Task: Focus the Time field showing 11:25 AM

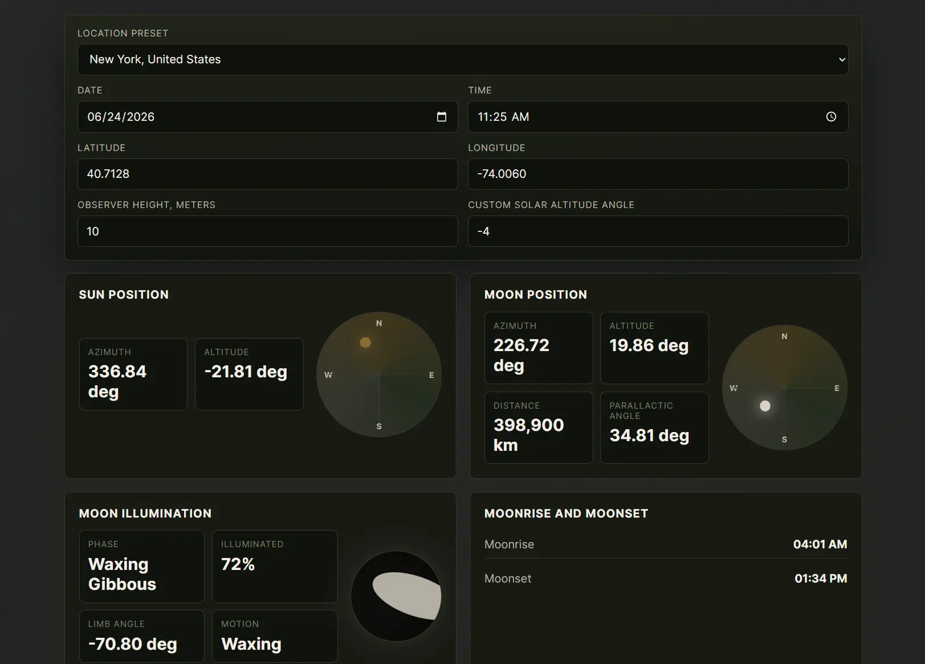Action: [658, 117]
